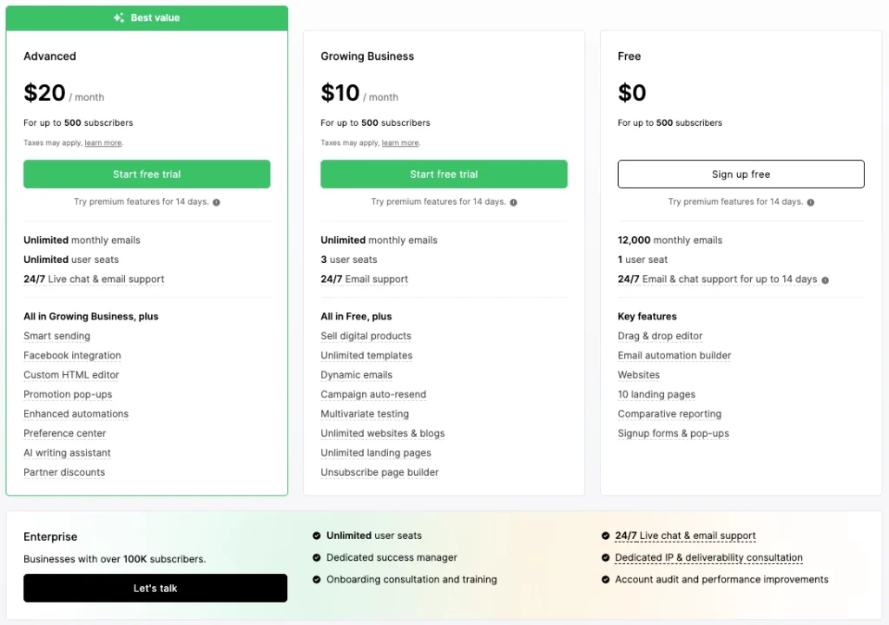This screenshot has height=625, width=889.
Task: Open learn more link under Advanced plan
Action: pyautogui.click(x=102, y=143)
